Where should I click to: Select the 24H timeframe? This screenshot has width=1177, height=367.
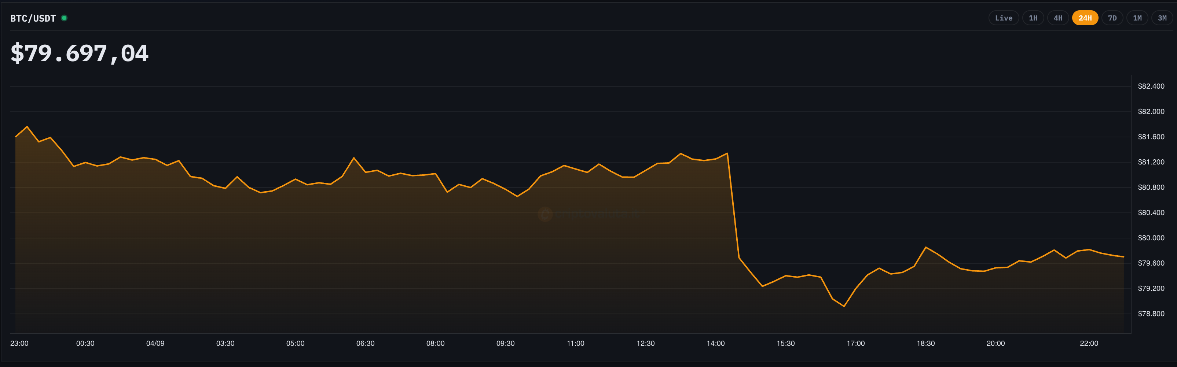[x=1085, y=18]
